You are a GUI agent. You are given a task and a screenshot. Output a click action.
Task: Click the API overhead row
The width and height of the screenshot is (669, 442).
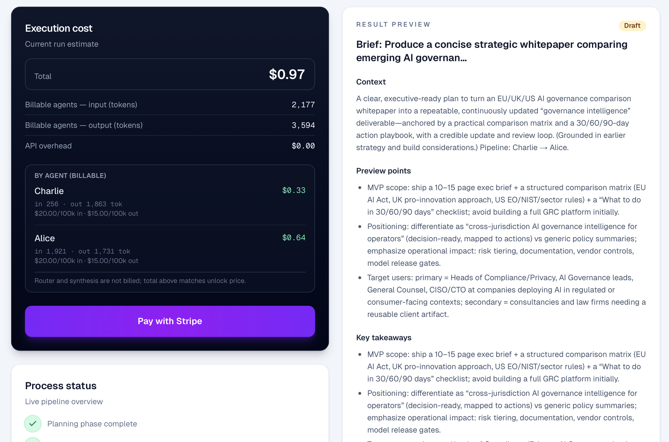170,146
